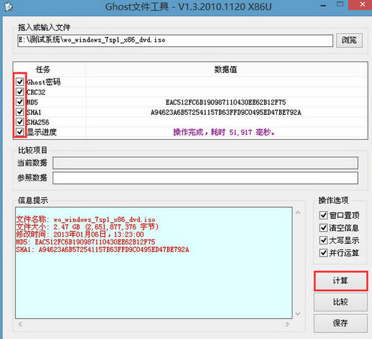Start hashing with the 计算 button
372x339 pixels.
pyautogui.click(x=341, y=281)
